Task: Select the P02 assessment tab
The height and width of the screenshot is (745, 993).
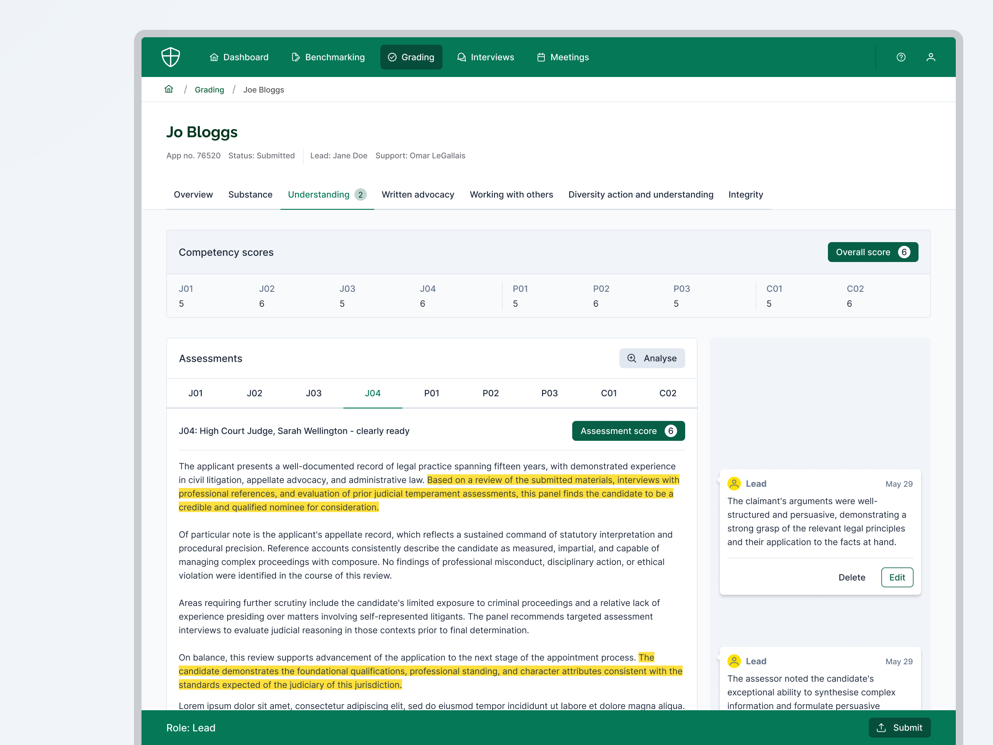Action: pyautogui.click(x=490, y=393)
